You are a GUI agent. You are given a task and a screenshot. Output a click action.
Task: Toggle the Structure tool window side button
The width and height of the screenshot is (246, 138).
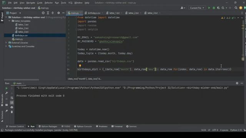point(2,116)
